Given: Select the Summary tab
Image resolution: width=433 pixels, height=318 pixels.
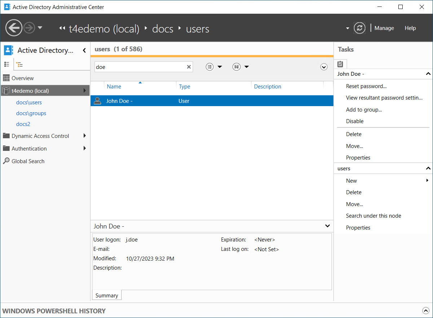Looking at the screenshot, I should [x=107, y=295].
